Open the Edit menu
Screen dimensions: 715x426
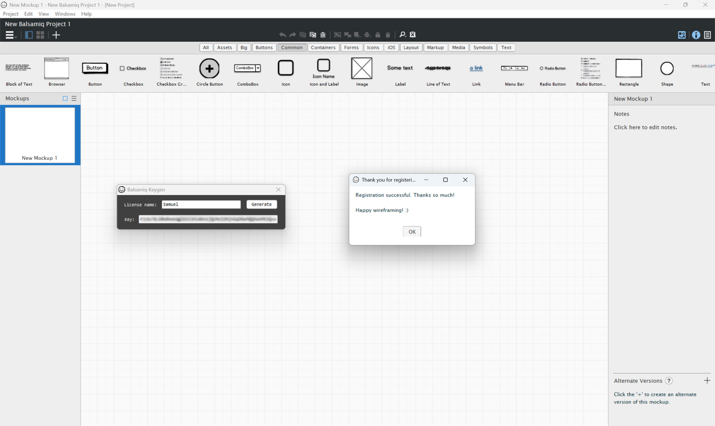[x=28, y=14]
